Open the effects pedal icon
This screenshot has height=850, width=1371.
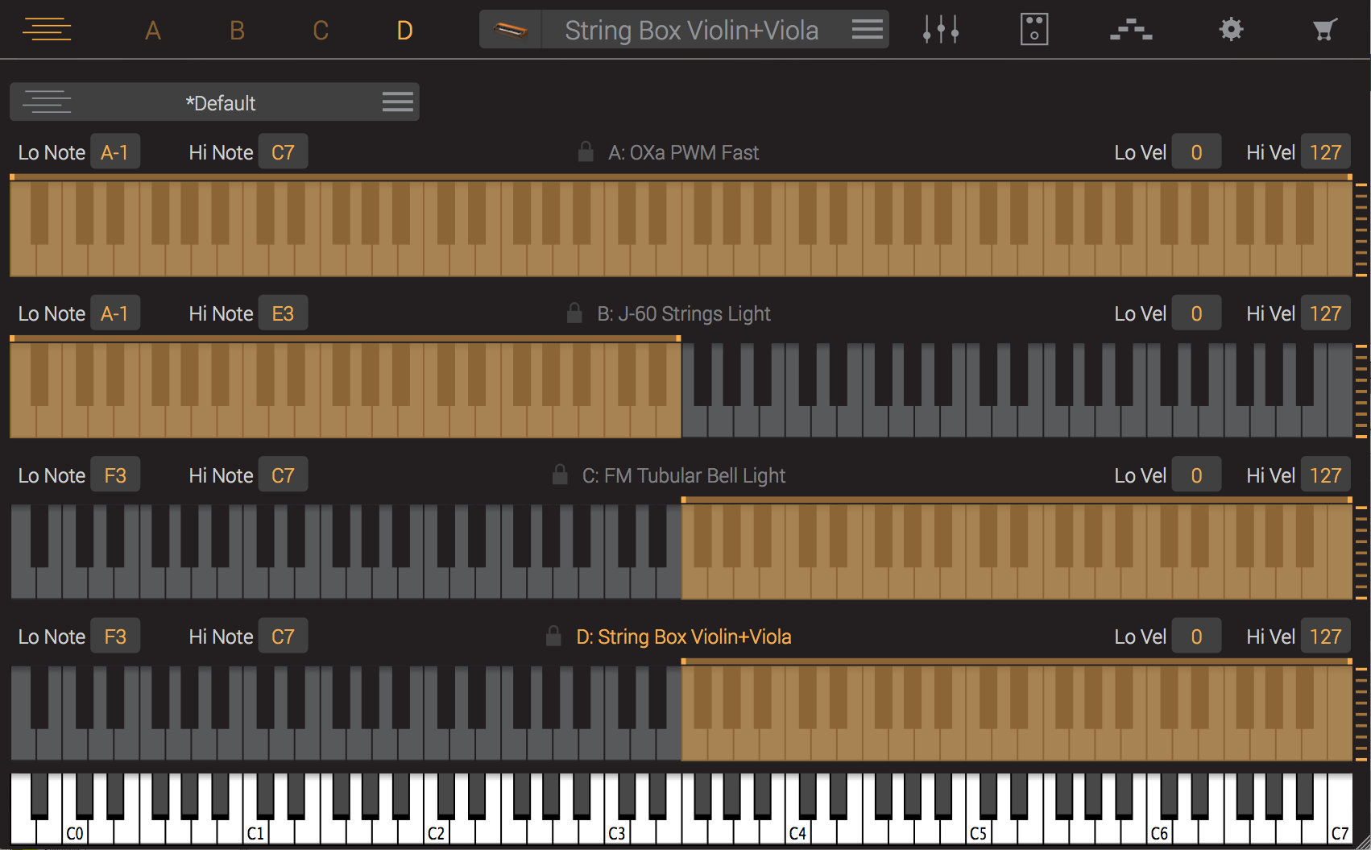click(1034, 30)
